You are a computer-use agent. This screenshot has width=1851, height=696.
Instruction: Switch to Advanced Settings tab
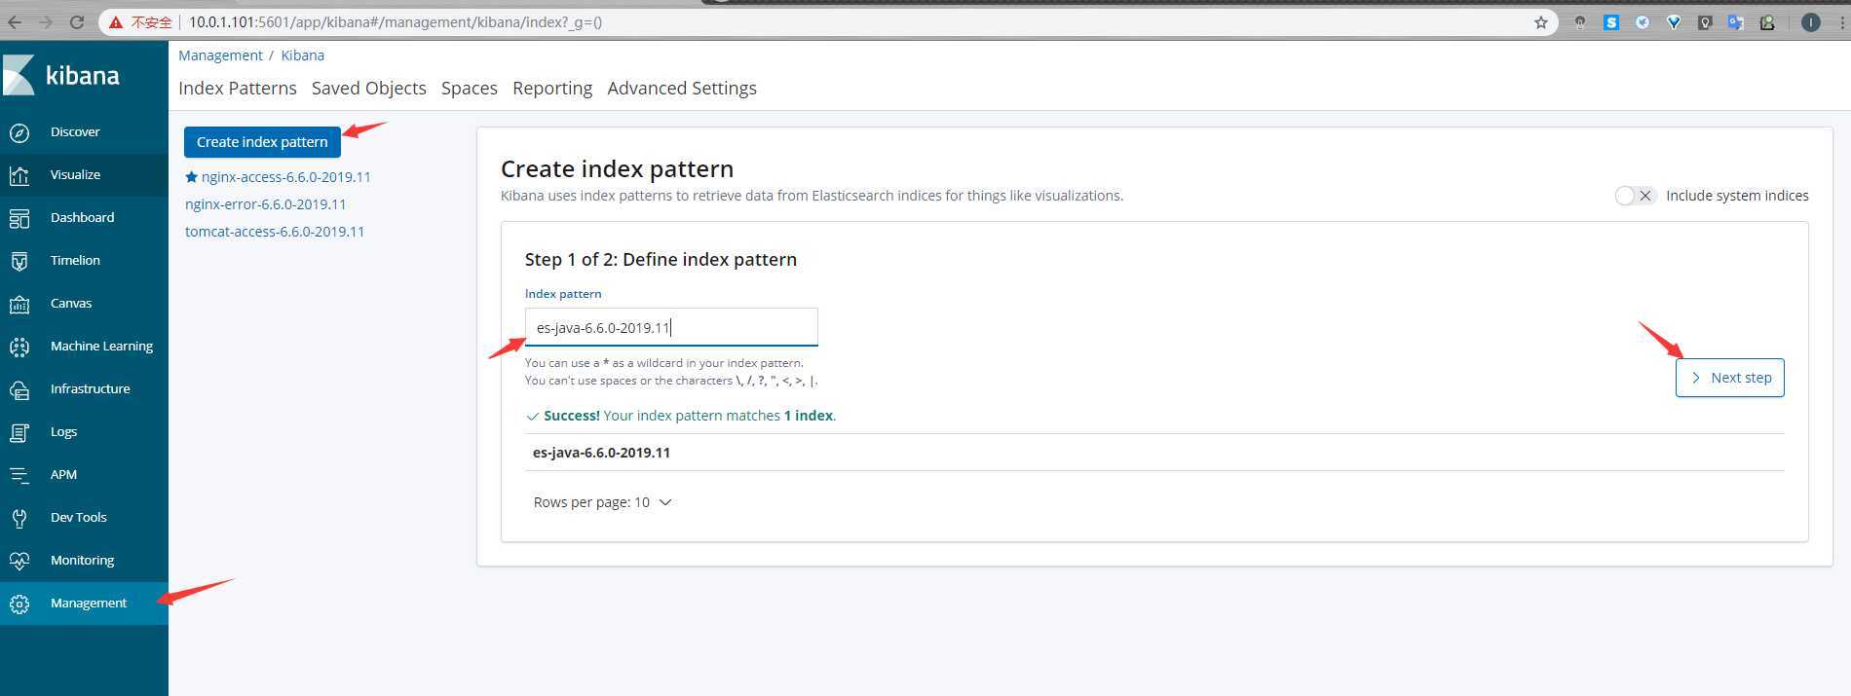pos(682,88)
